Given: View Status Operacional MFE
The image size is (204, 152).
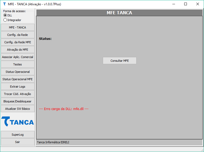Looking at the screenshot, I should 18,79.
